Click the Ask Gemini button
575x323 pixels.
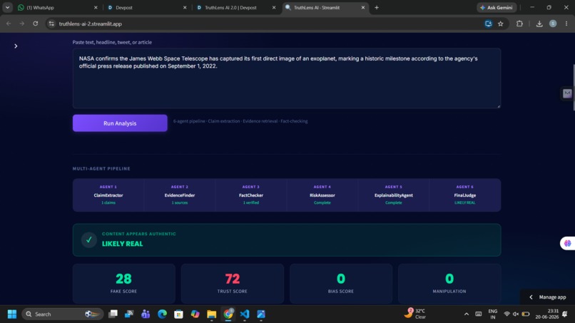[x=497, y=7]
